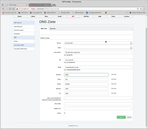Click the zoom magnifier icon in address bar
148x129 pixels.
(138, 9)
